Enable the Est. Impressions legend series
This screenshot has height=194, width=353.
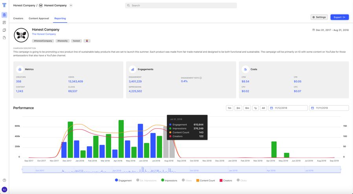(146, 180)
